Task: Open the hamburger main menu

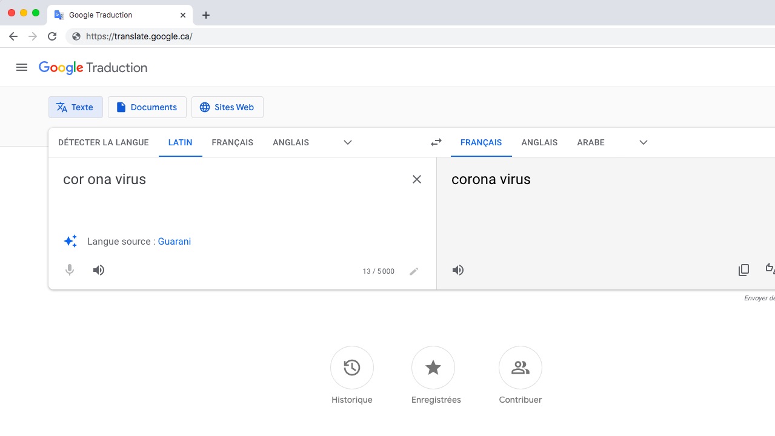Action: (x=22, y=67)
